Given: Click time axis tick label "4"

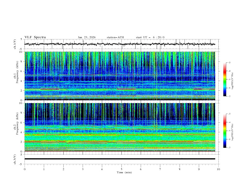Looking at the screenshot, I should click(102, 169).
